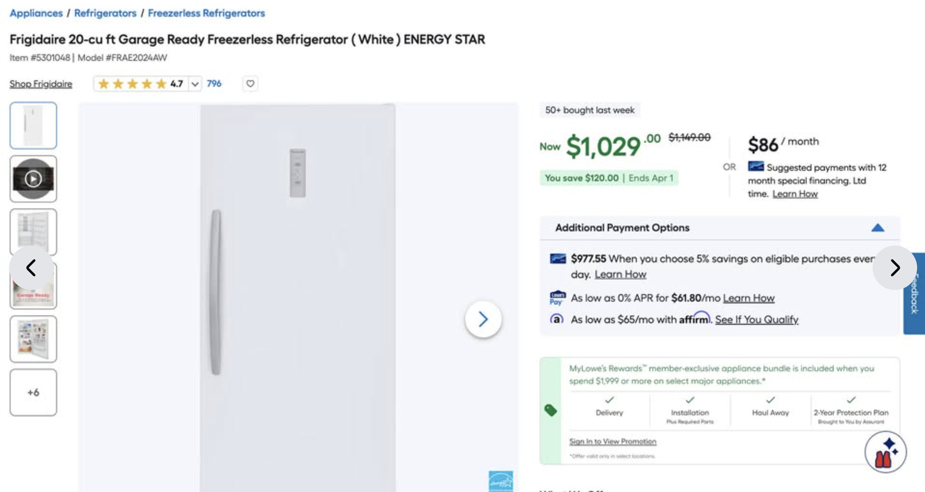Select the stocked fridge interior thumbnail
This screenshot has width=925, height=492.
[x=33, y=339]
